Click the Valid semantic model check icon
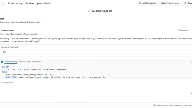 click(x=154, y=105)
